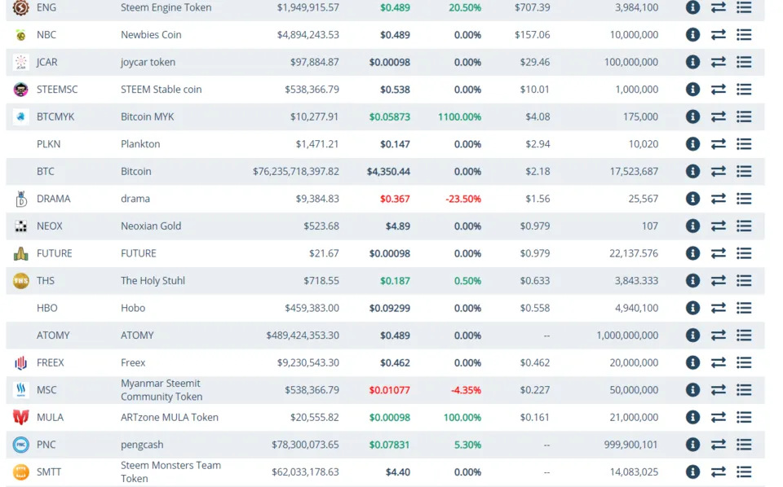Screen dimensions: 783x487
Task: Click exchange arrows for Neoxian Gold
Action: 718,226
